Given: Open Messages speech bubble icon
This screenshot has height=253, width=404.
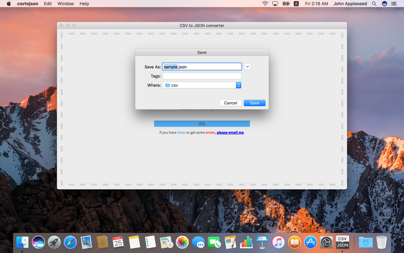Looking at the screenshot, I should point(198,243).
